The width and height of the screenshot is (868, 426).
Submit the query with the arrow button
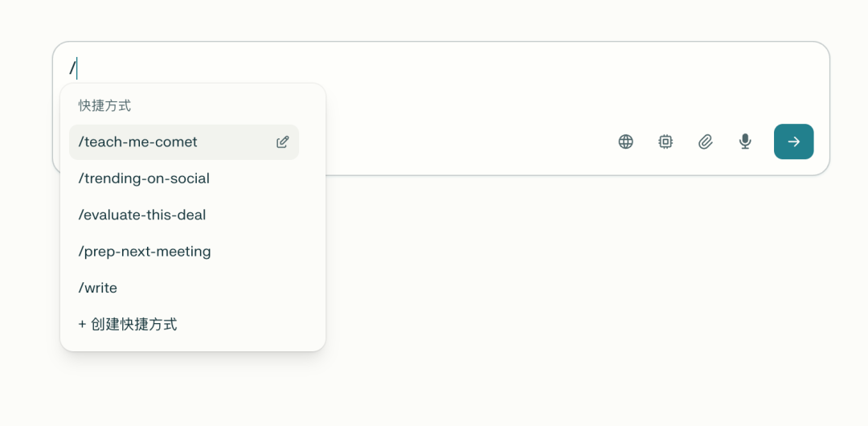tap(793, 142)
